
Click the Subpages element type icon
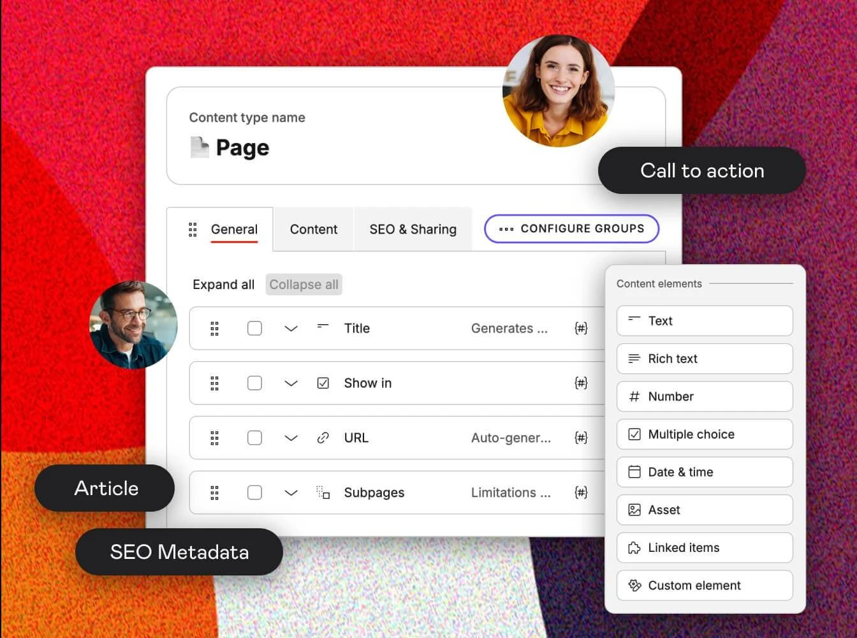coord(323,493)
